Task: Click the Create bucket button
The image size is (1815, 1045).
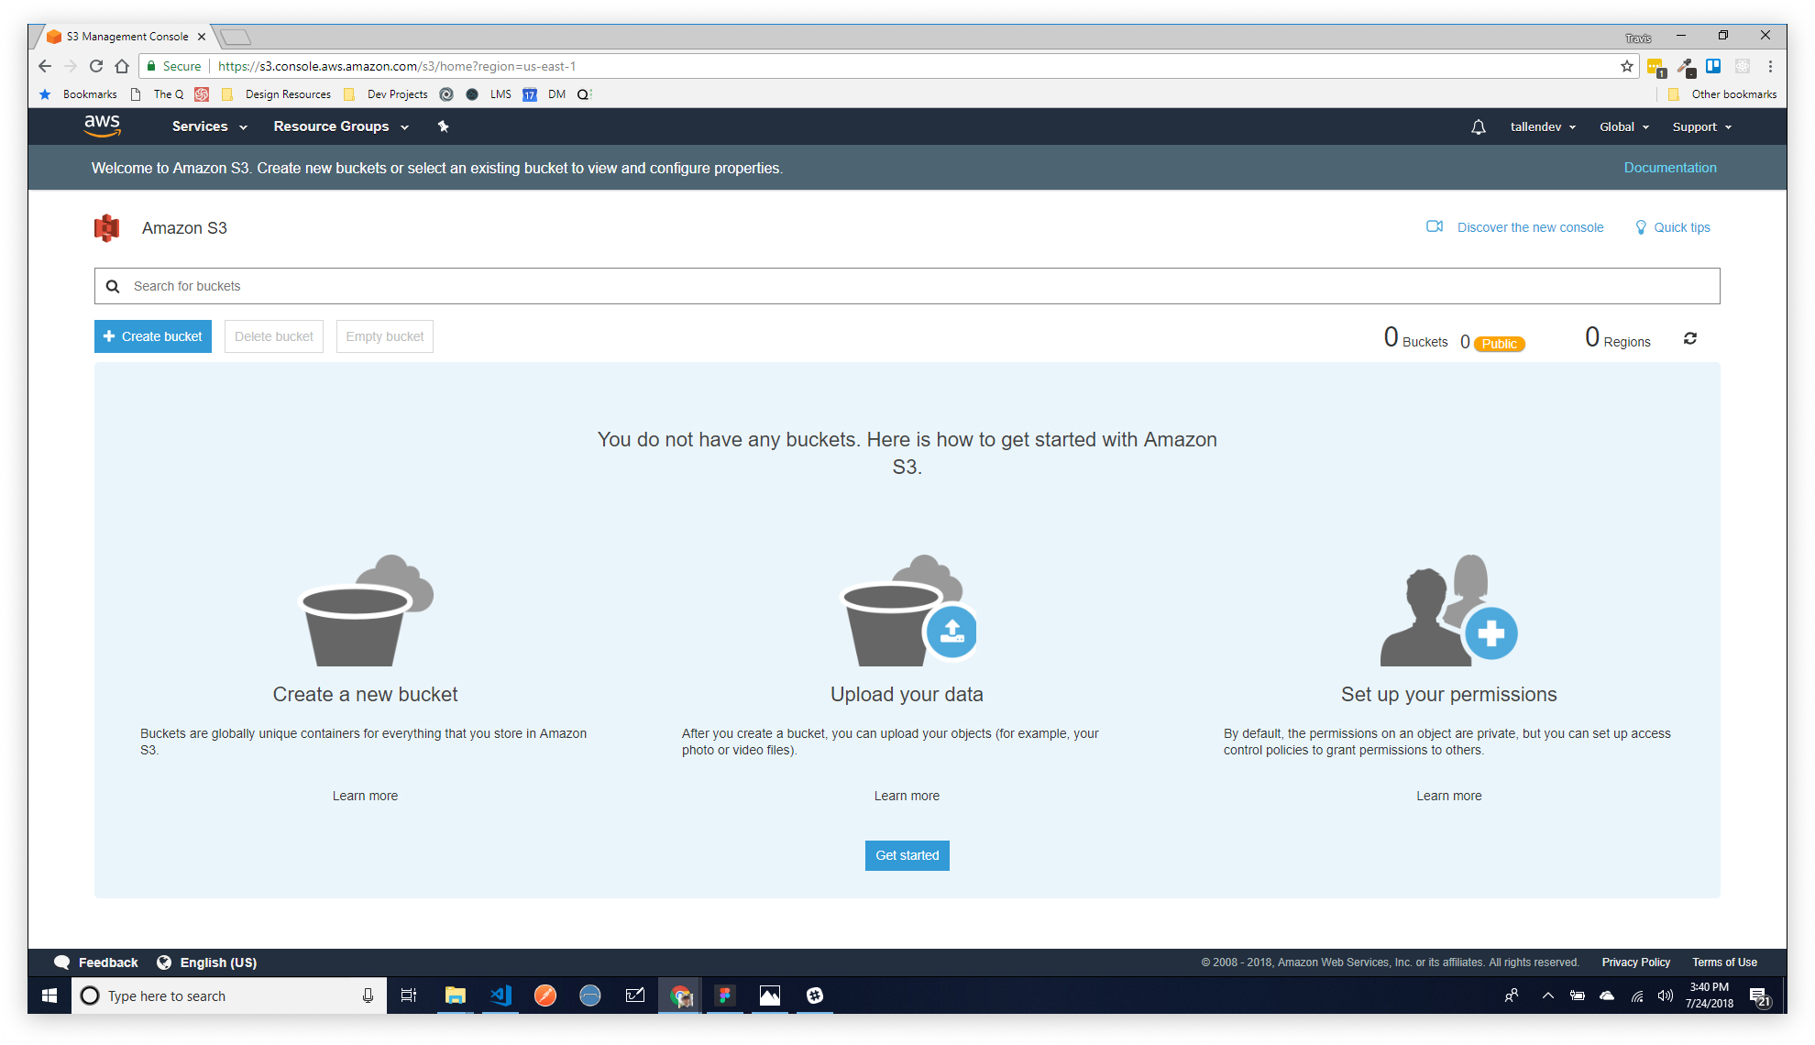Action: [x=153, y=336]
